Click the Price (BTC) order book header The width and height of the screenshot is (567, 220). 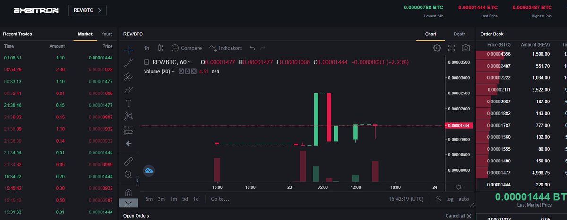pyautogui.click(x=499, y=44)
